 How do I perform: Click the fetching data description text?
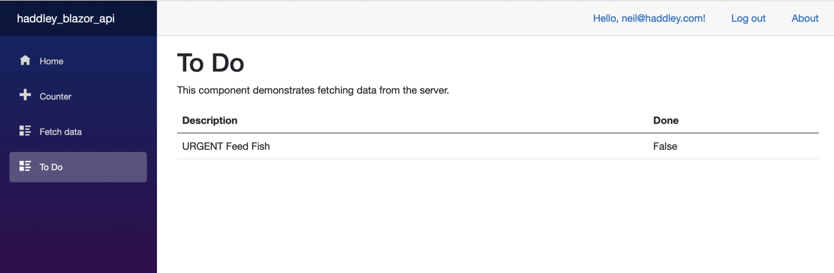pyautogui.click(x=313, y=90)
